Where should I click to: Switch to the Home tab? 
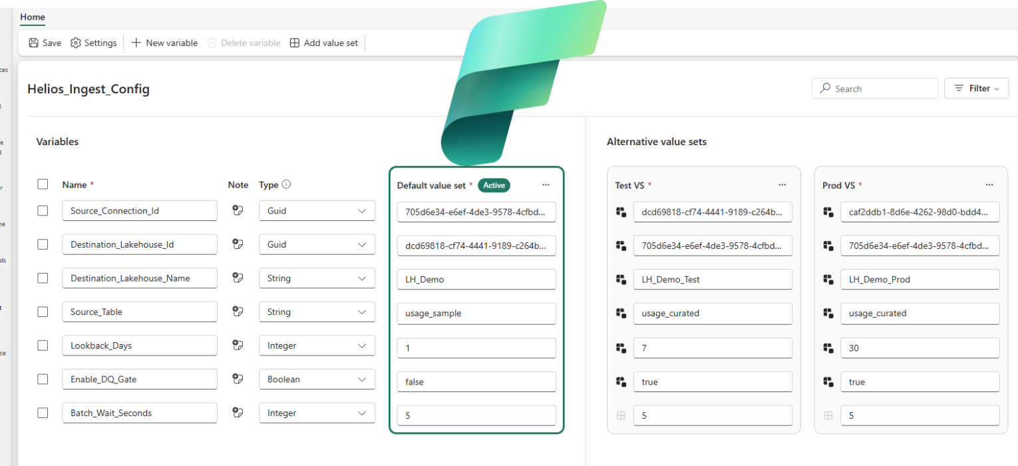pyautogui.click(x=33, y=18)
